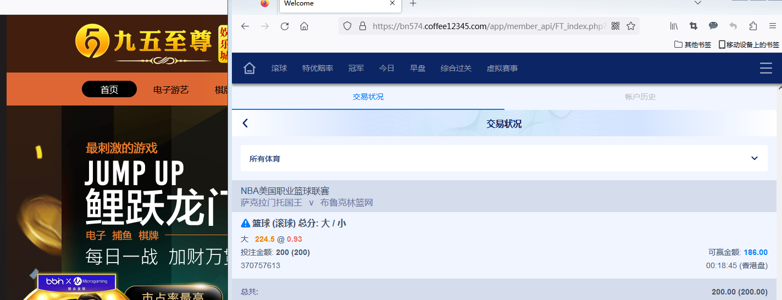Bookmark this page with star icon
782x300 pixels.
631,26
